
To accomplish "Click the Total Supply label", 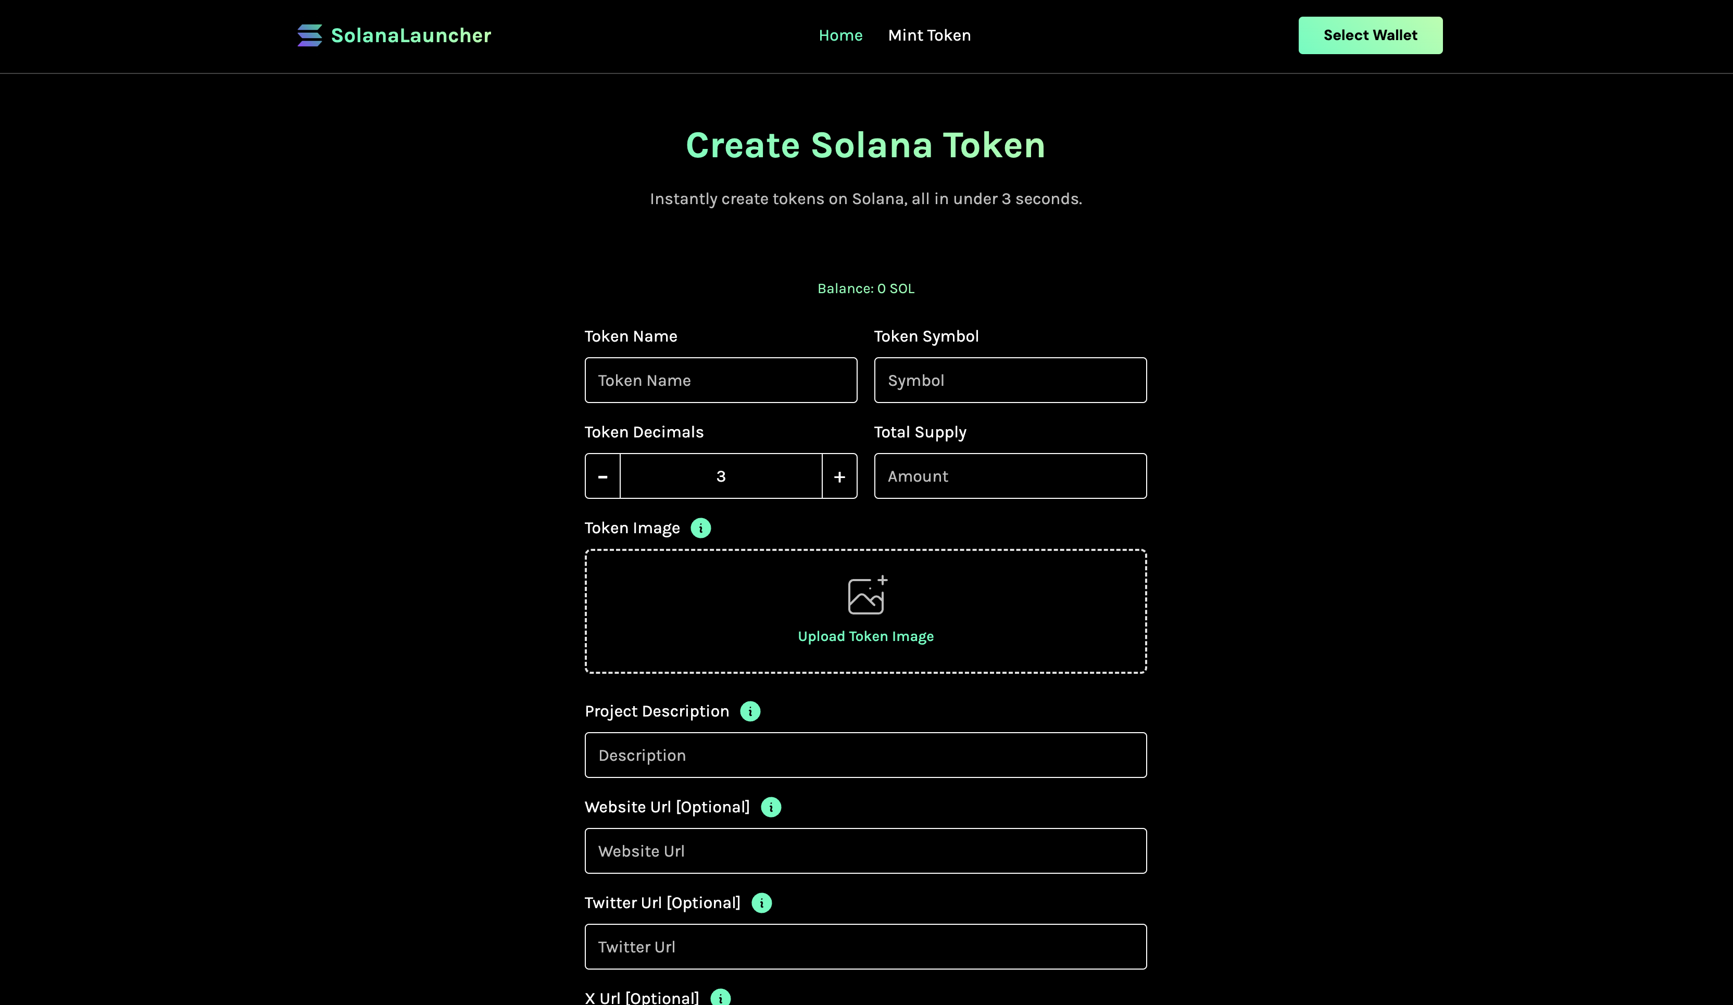I will point(920,432).
